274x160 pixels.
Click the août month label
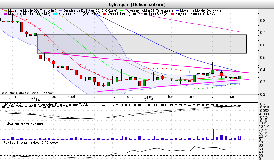tap(53, 97)
